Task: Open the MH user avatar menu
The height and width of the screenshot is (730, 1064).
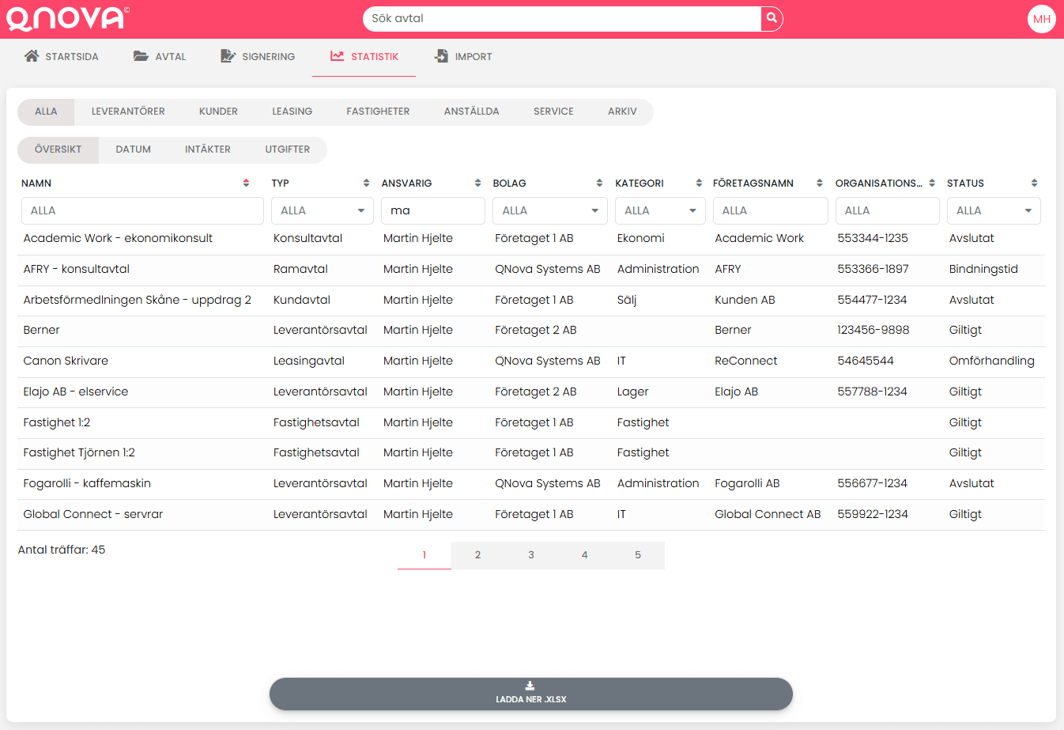Action: [1042, 19]
